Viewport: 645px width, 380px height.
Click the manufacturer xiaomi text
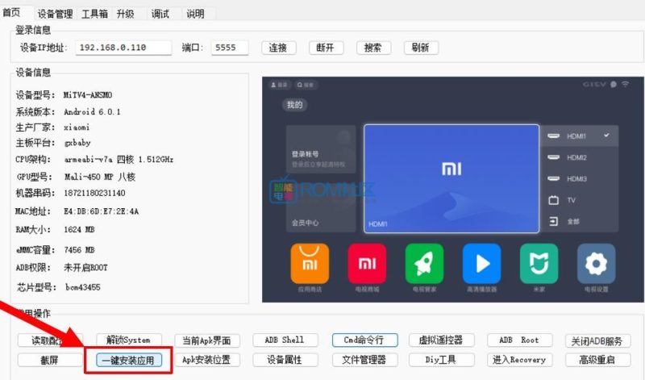[77, 127]
